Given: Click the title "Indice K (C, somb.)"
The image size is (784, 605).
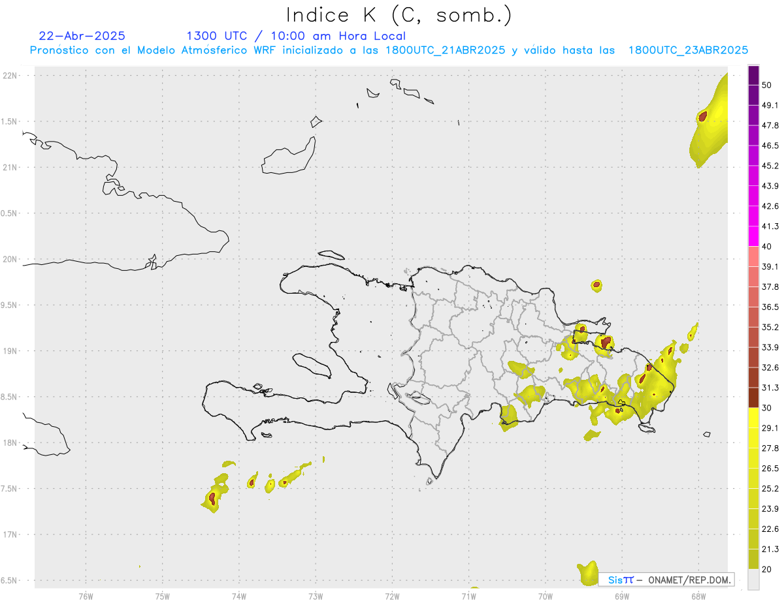Looking at the screenshot, I should (x=399, y=15).
